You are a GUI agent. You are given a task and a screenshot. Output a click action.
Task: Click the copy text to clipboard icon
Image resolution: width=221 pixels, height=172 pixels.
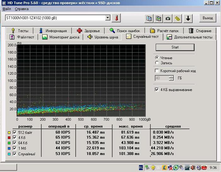click(149, 18)
